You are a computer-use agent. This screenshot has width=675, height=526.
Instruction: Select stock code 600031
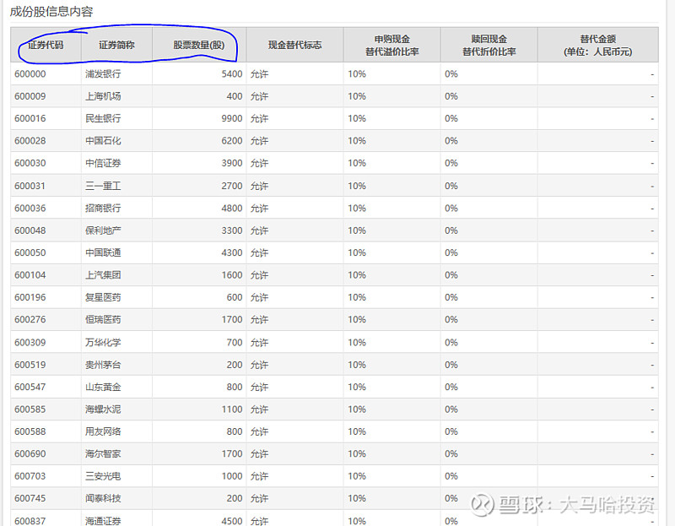click(x=30, y=186)
